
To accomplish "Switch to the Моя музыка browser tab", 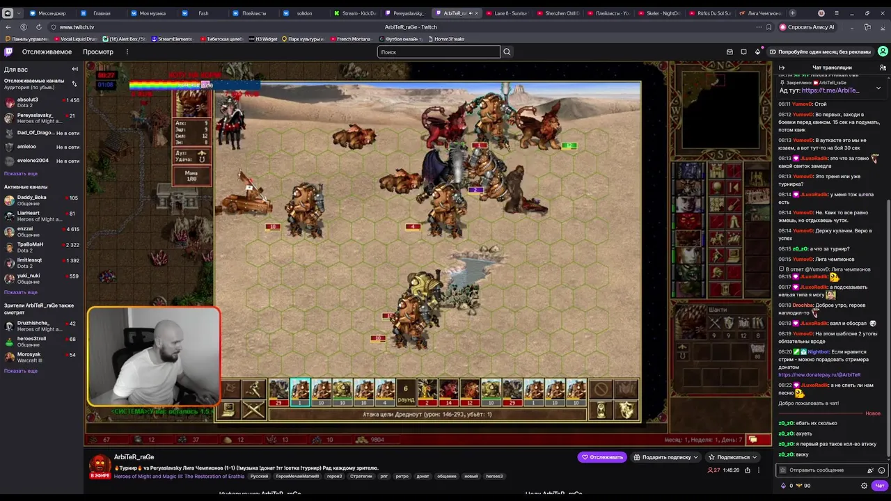I will click(152, 13).
